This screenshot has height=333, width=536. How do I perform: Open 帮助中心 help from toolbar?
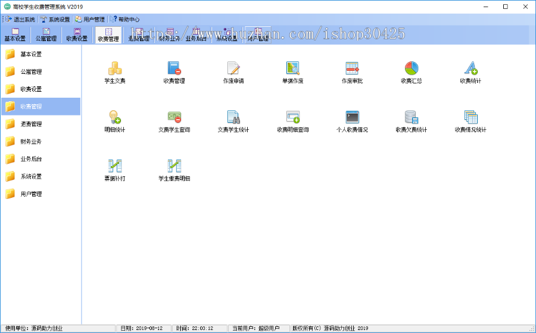(125, 20)
